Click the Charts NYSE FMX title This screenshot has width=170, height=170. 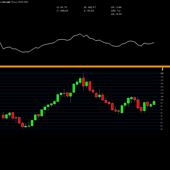pos(19,2)
